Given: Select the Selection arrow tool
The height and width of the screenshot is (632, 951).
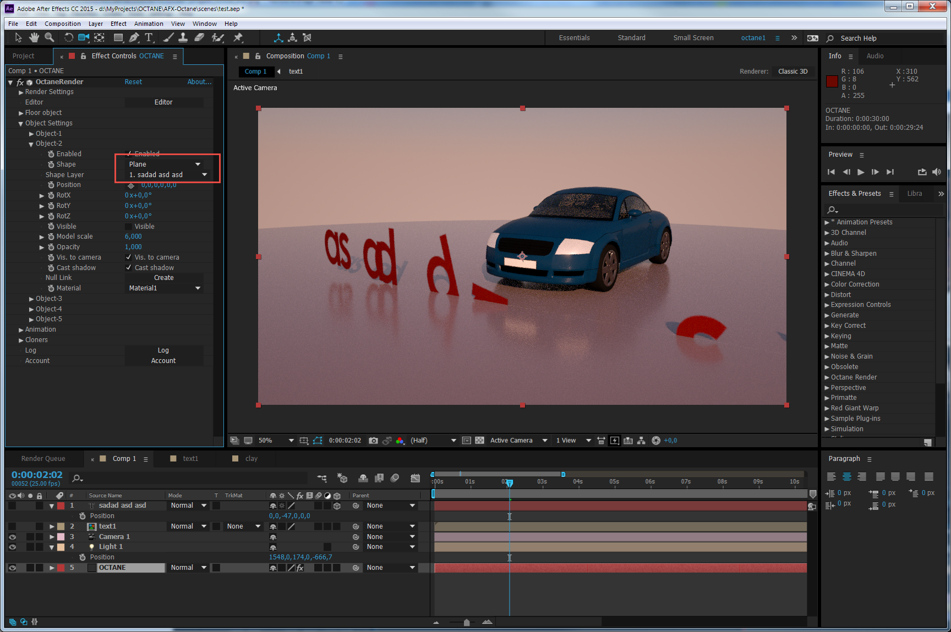Looking at the screenshot, I should (x=18, y=37).
